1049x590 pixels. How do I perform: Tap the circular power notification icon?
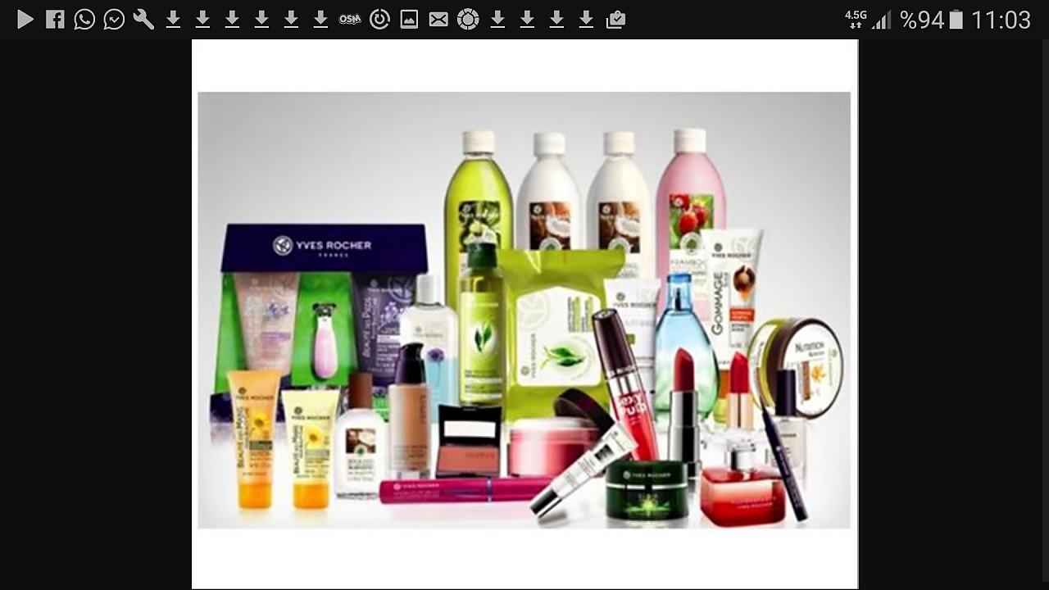(x=379, y=19)
